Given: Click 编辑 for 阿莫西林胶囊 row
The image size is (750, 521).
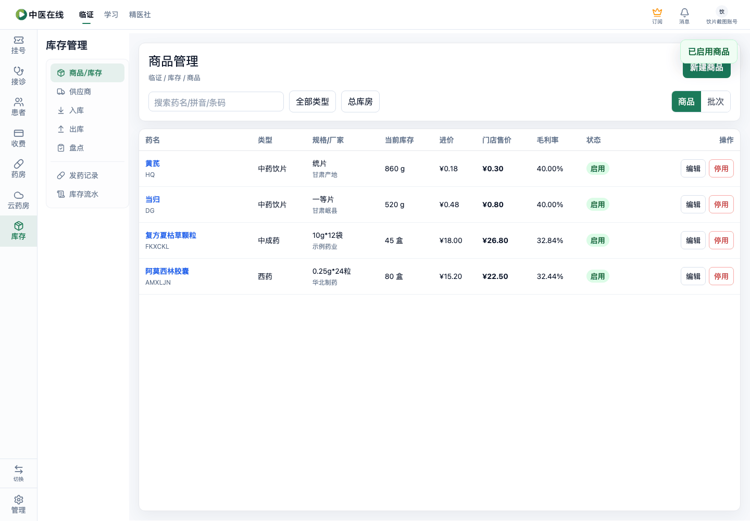Looking at the screenshot, I should click(x=693, y=276).
